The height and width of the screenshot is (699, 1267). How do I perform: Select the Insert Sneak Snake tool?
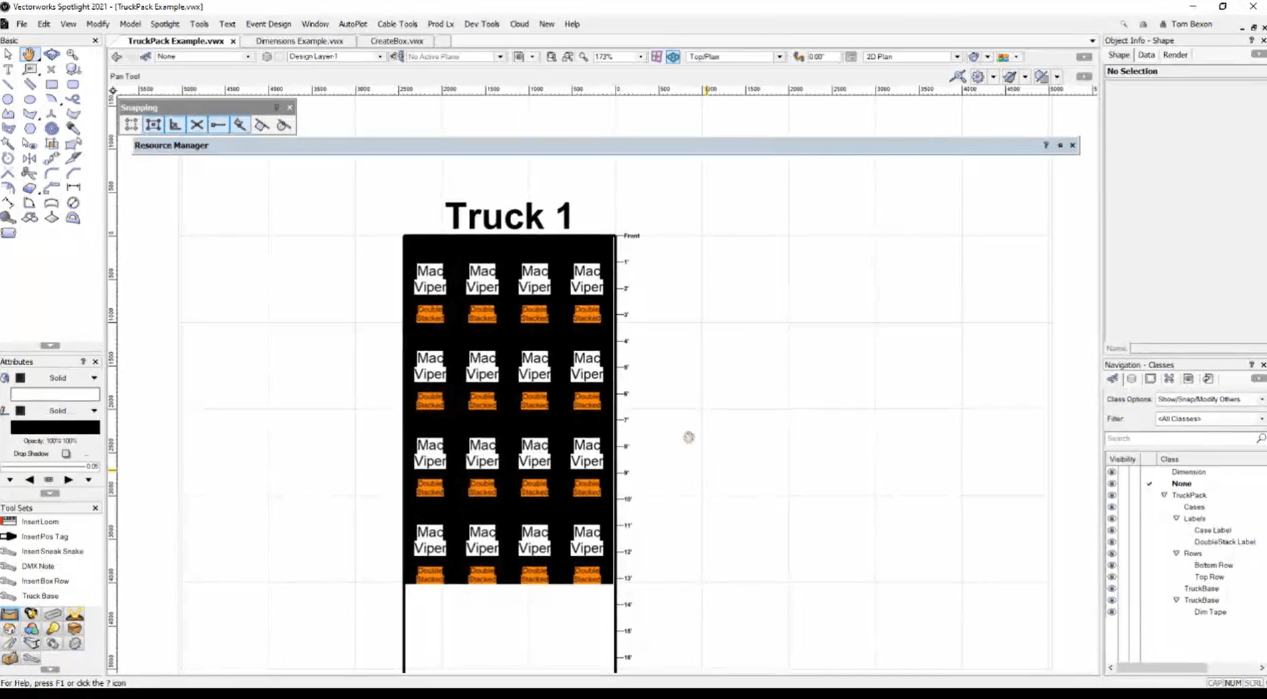pyautogui.click(x=52, y=552)
